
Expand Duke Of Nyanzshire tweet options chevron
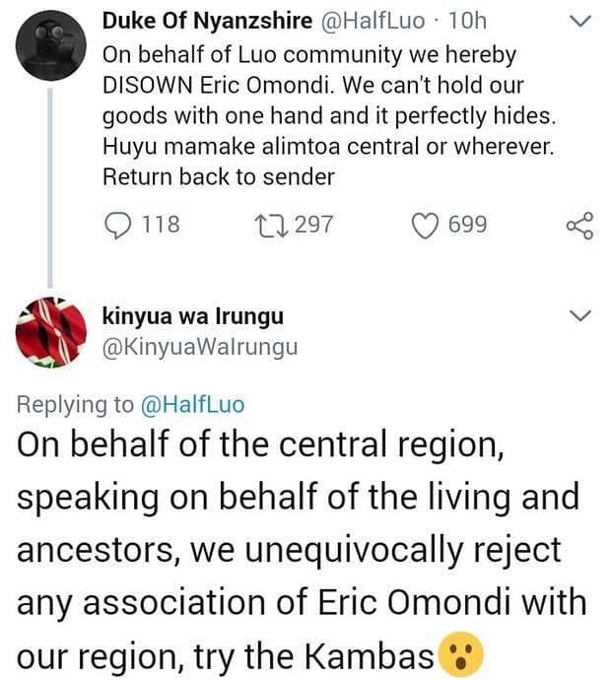pos(579,21)
